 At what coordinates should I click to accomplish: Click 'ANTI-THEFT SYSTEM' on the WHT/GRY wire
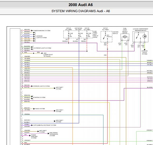[59, 121]
